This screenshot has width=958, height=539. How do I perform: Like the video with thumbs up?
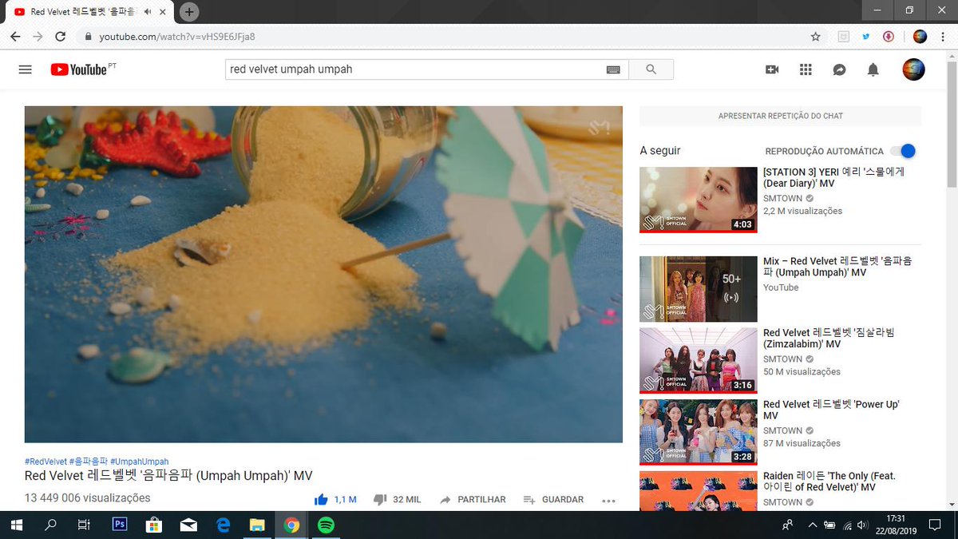point(321,499)
